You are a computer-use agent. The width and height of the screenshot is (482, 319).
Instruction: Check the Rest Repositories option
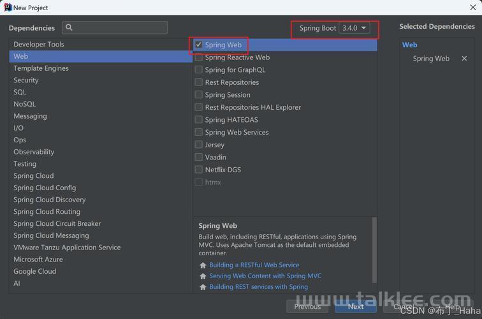point(198,82)
